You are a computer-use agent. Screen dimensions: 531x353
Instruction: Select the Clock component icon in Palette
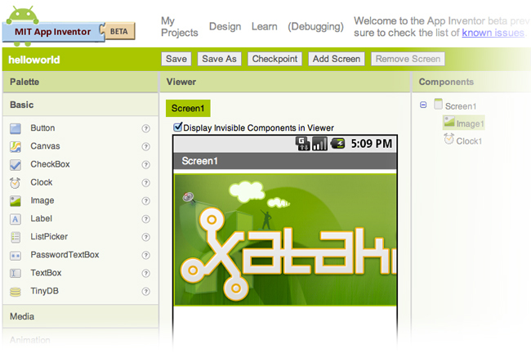(x=16, y=183)
